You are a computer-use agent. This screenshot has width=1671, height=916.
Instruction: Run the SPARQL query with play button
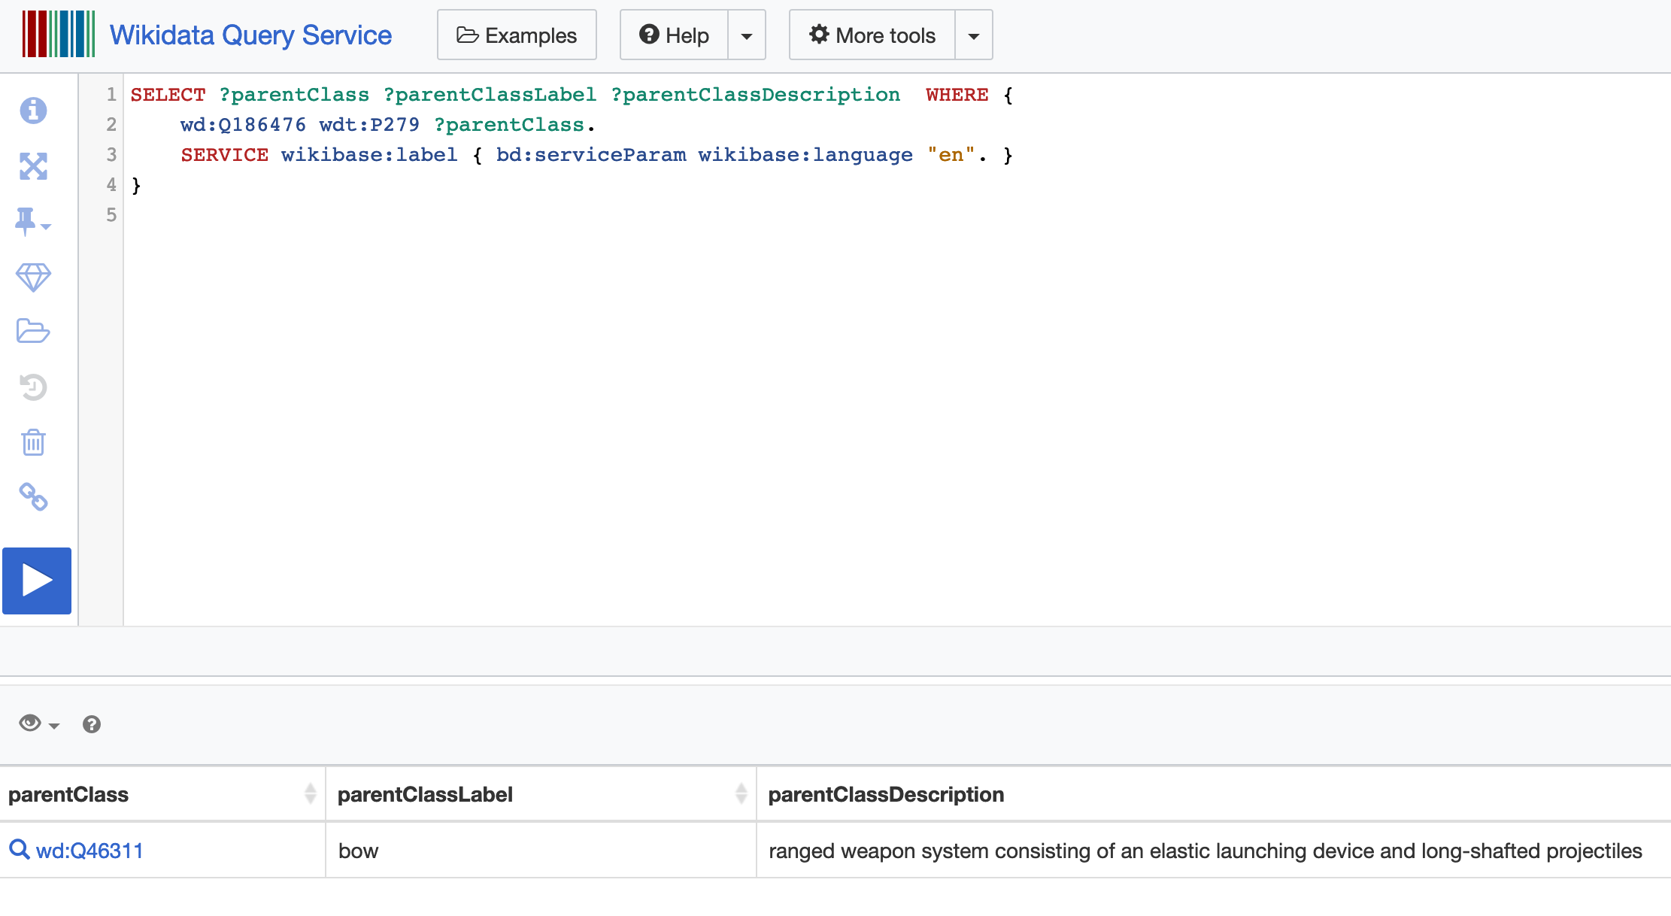(36, 581)
